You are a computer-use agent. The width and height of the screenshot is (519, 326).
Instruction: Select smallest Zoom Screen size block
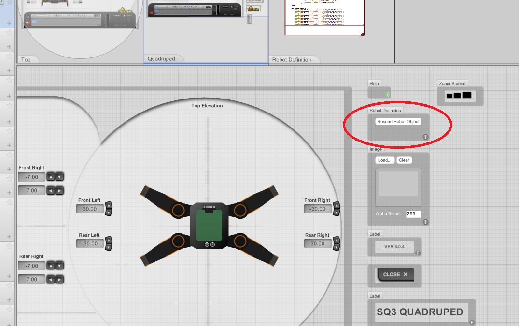(449, 96)
